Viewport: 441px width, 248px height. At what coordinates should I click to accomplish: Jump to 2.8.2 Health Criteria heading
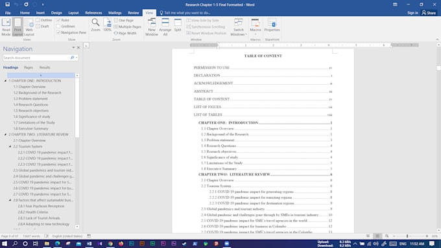tap(33, 212)
